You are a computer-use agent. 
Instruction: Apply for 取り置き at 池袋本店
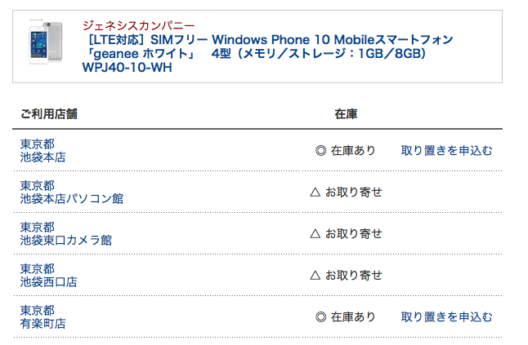point(446,151)
